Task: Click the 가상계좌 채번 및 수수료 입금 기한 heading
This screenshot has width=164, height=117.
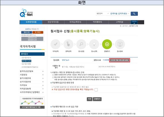Action: (65, 107)
